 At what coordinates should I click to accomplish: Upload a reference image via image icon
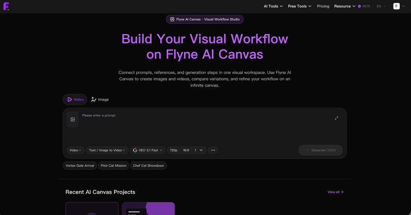click(x=73, y=119)
